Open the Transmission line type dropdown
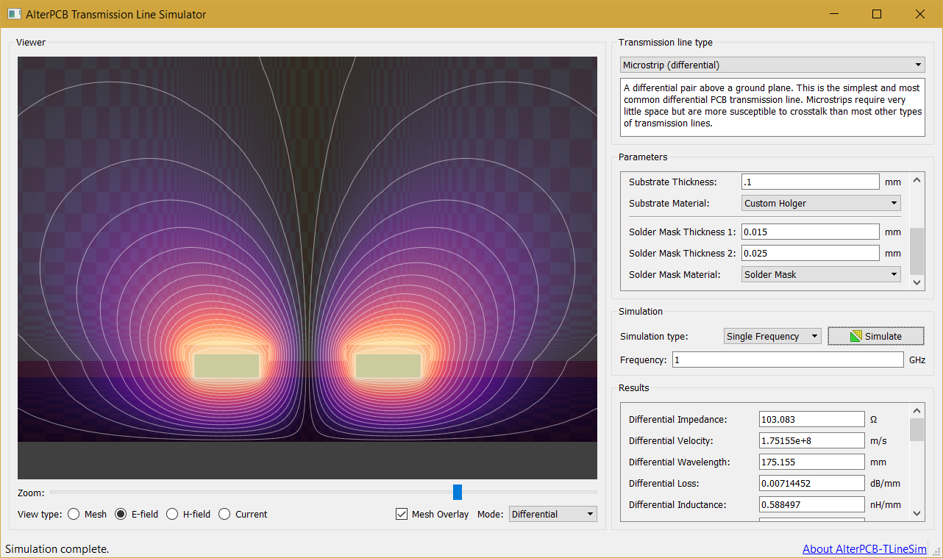943x558 pixels. [772, 65]
